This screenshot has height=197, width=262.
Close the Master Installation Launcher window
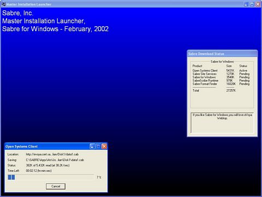[x=258, y=4]
